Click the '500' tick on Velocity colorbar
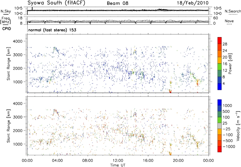 pos(226,111)
